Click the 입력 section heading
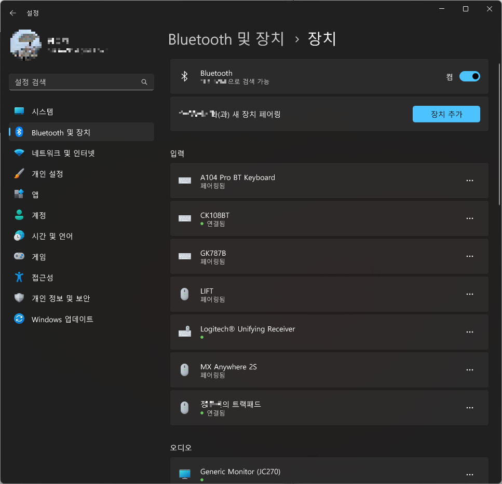 [177, 154]
